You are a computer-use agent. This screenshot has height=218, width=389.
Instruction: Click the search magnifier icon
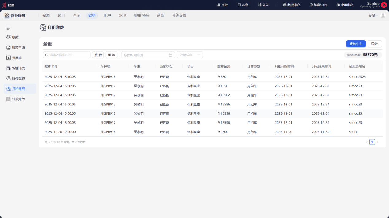pyautogui.click(x=47, y=55)
